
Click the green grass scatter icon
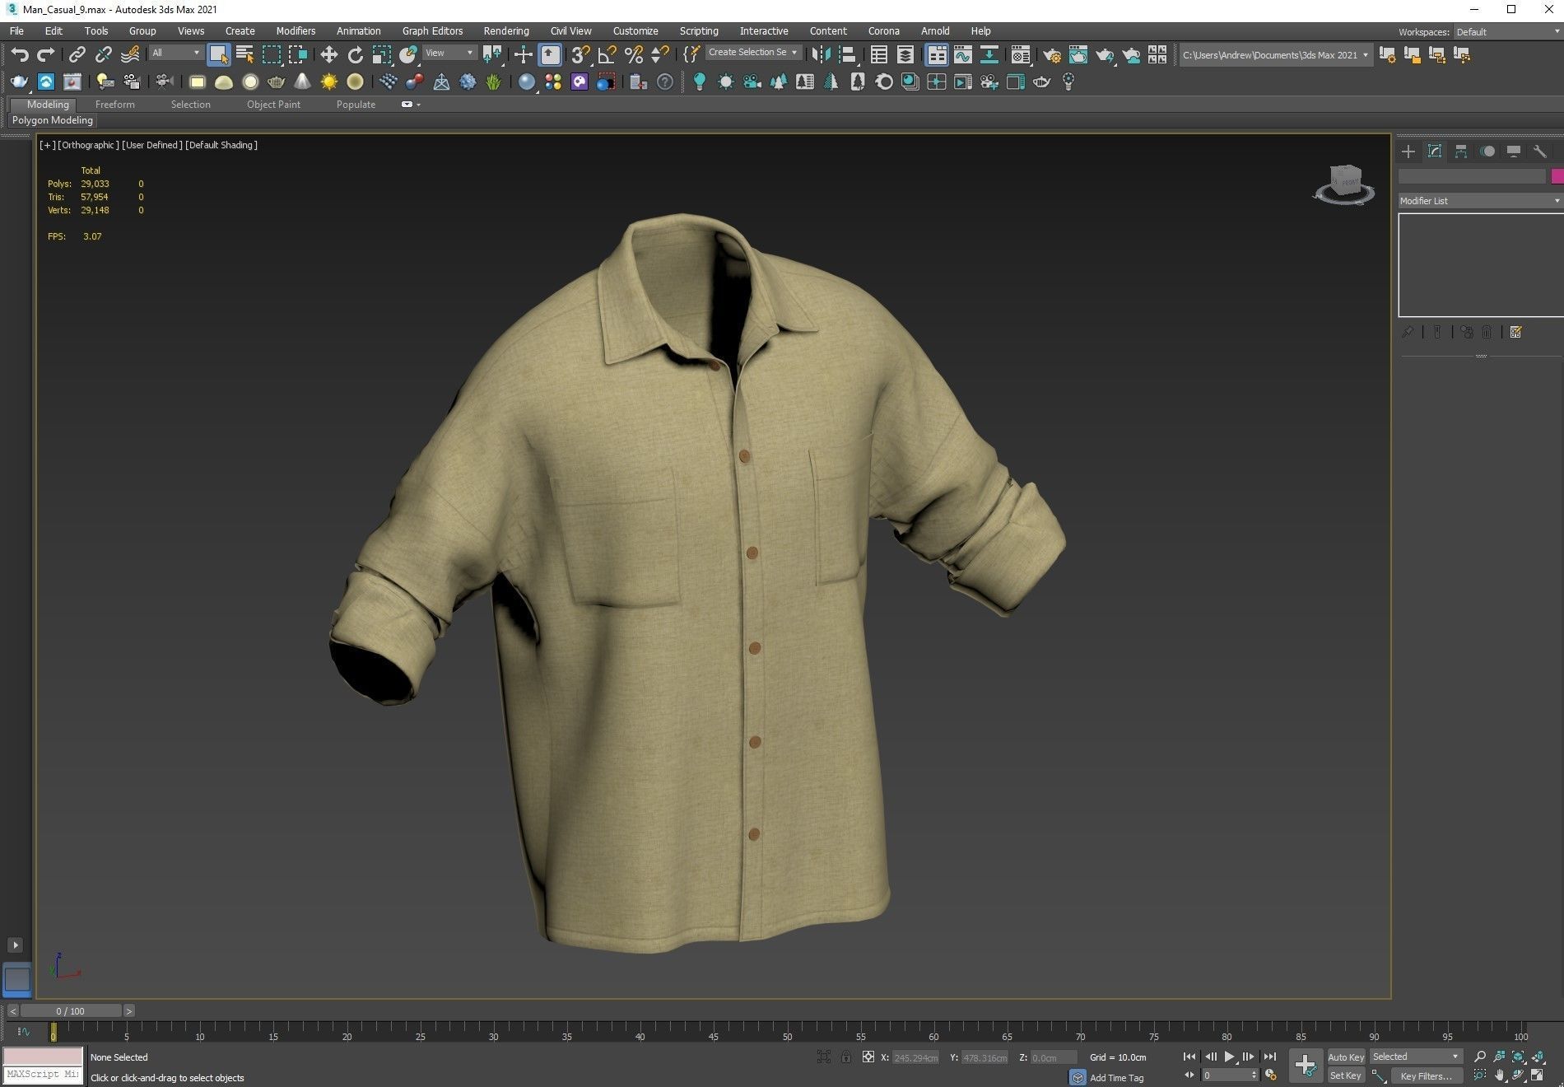(x=493, y=82)
